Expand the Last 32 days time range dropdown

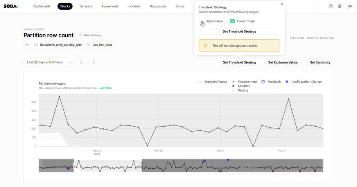coord(48,62)
